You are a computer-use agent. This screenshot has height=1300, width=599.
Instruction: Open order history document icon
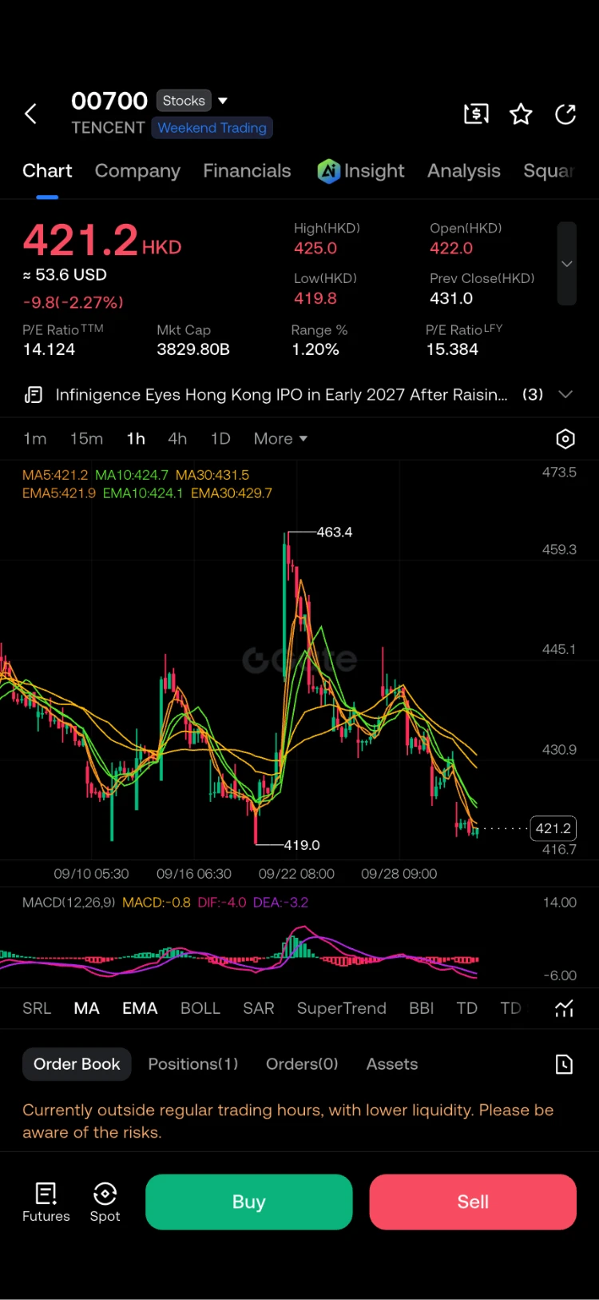point(564,1064)
